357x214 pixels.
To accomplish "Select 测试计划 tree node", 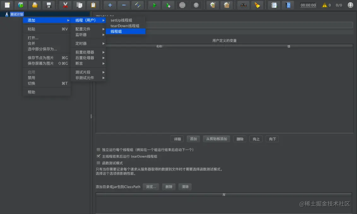I will click(17, 14).
